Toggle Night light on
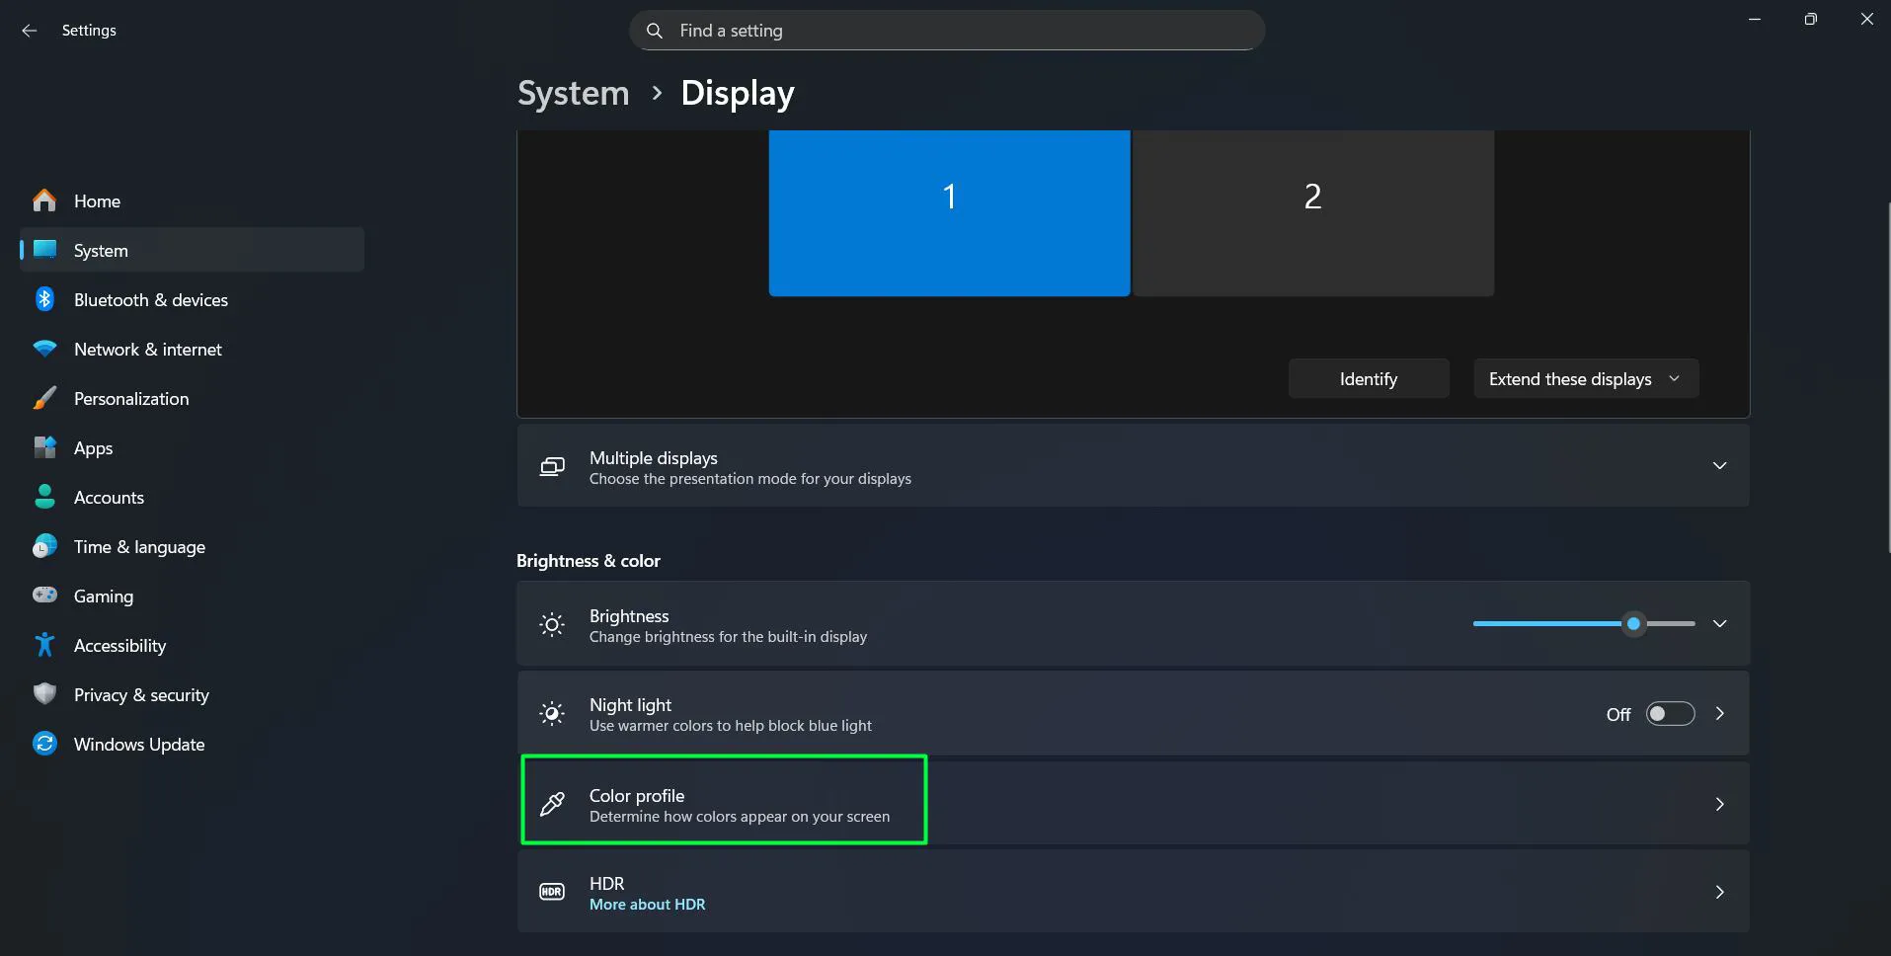 1669,713
